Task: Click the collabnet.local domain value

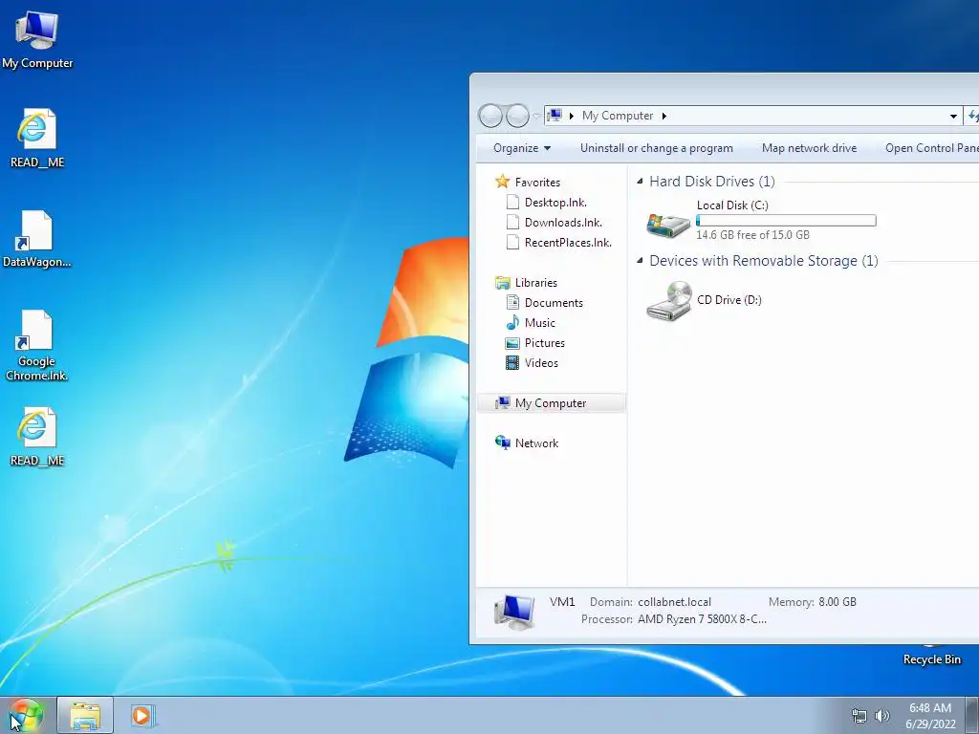Action: 674,602
